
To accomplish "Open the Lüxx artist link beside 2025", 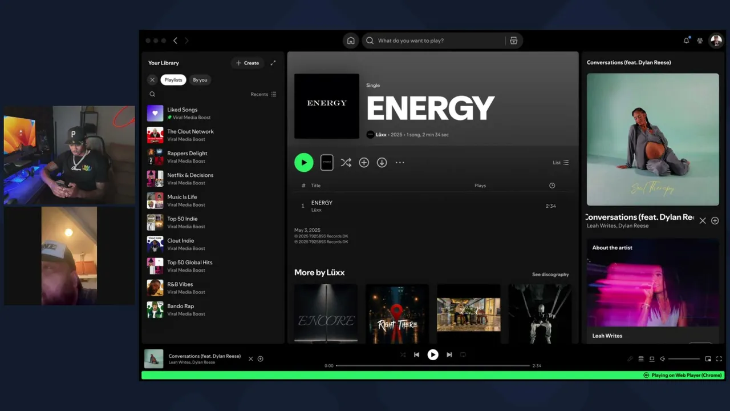I will coord(381,135).
